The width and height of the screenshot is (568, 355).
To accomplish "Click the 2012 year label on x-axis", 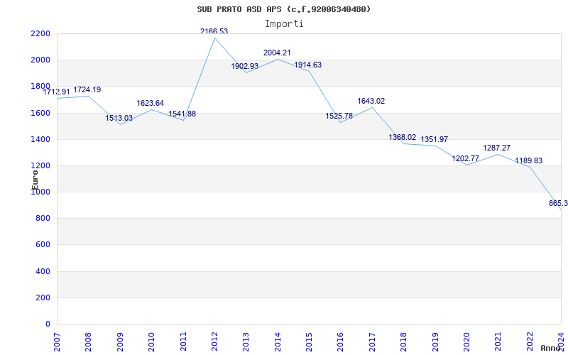I will pyautogui.click(x=215, y=341).
